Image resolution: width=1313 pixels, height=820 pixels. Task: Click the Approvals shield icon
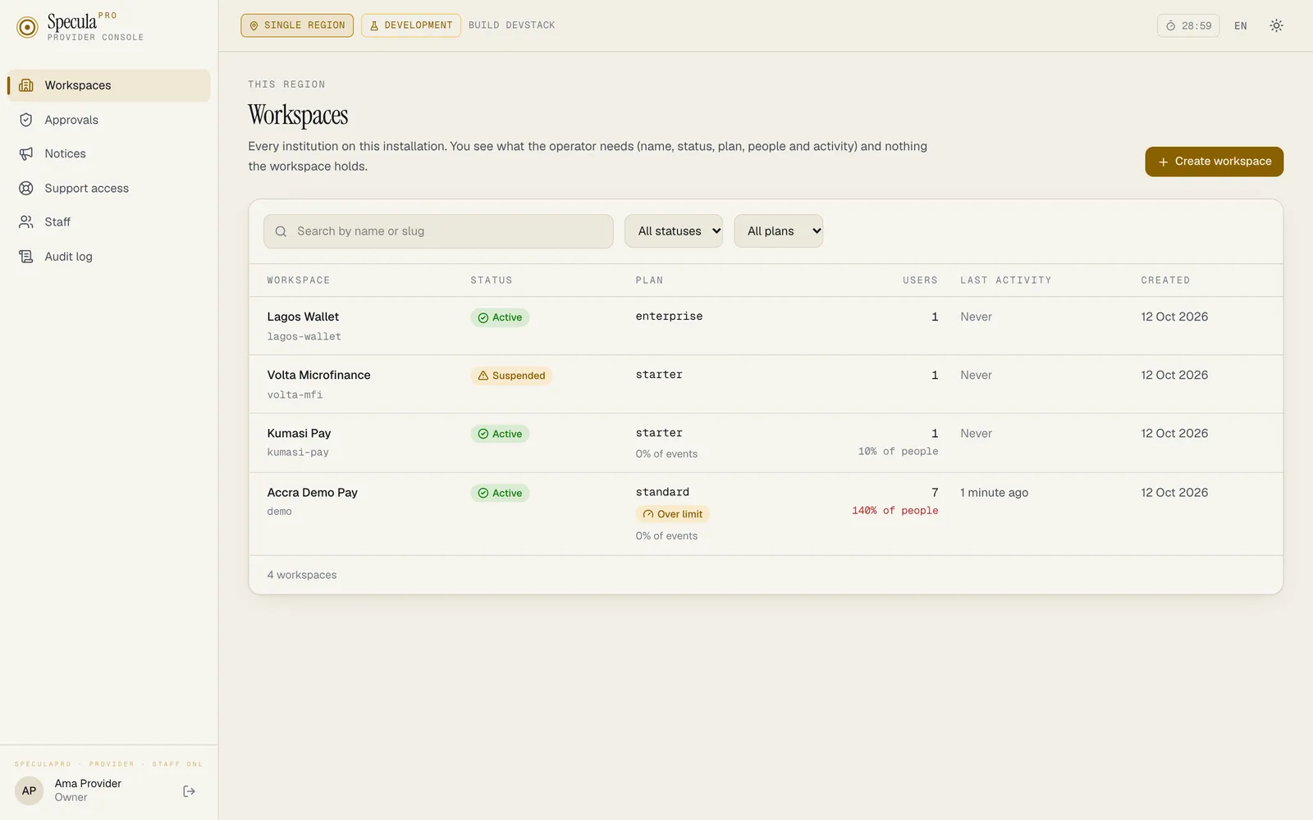[x=26, y=120]
